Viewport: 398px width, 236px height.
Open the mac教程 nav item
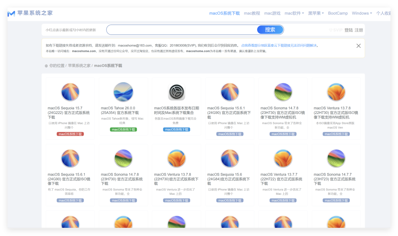[252, 13]
